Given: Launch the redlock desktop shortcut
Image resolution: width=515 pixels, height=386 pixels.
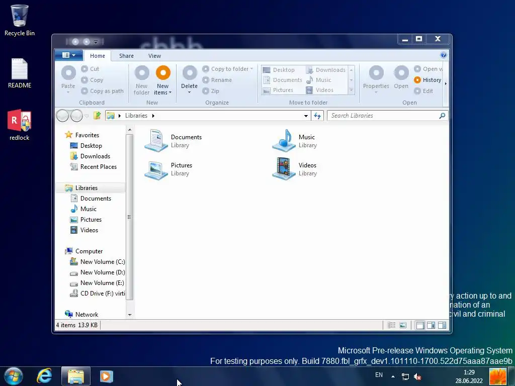Looking at the screenshot, I should tap(20, 125).
